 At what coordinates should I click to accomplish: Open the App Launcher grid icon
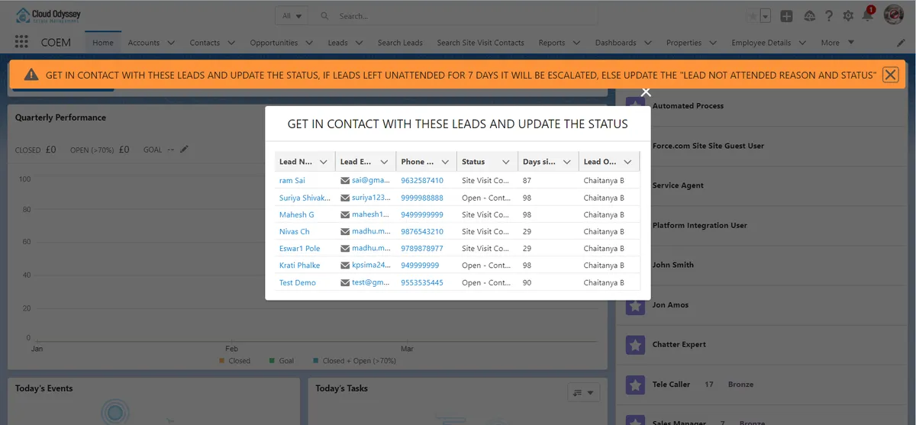click(x=21, y=43)
